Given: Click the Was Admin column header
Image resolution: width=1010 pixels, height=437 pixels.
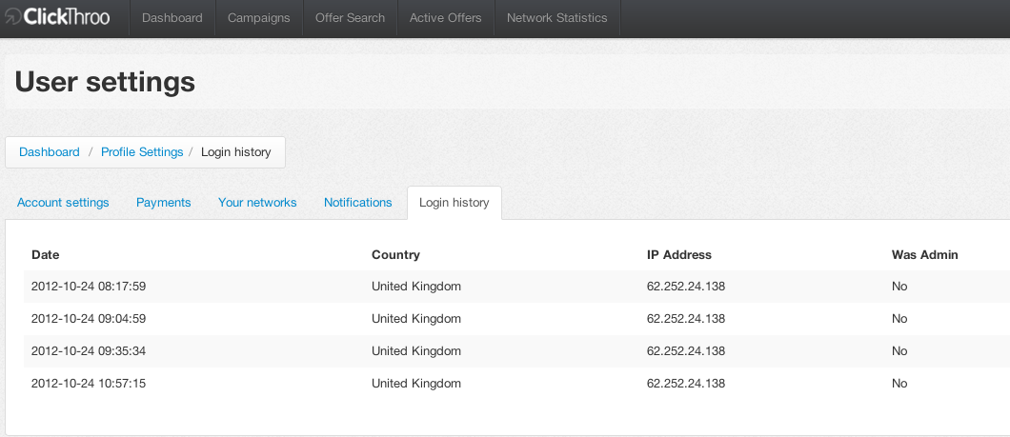Looking at the screenshot, I should (x=924, y=255).
